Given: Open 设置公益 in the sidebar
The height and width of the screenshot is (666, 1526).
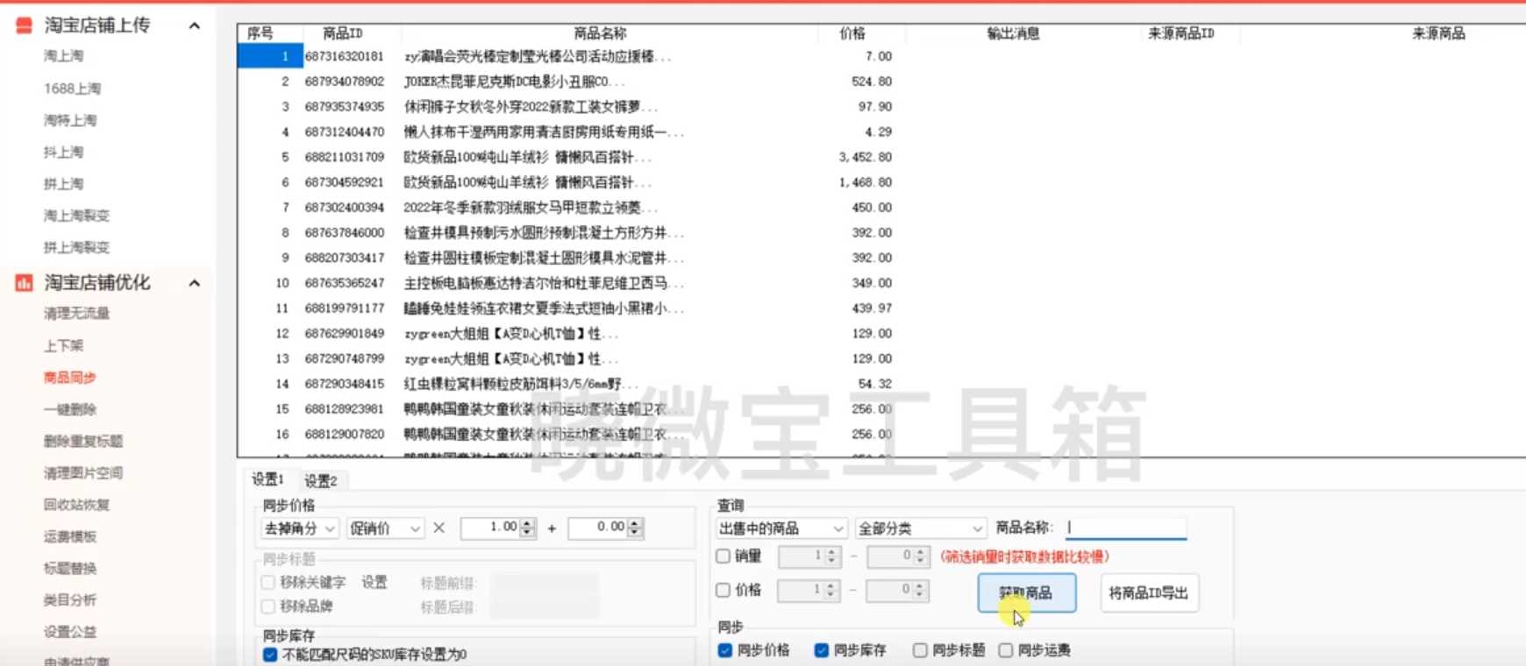Looking at the screenshot, I should coord(70,632).
